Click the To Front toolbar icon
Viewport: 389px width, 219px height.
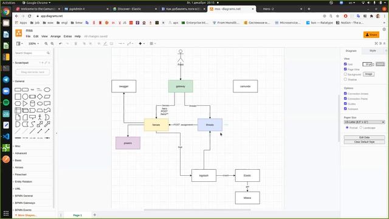point(84,43)
